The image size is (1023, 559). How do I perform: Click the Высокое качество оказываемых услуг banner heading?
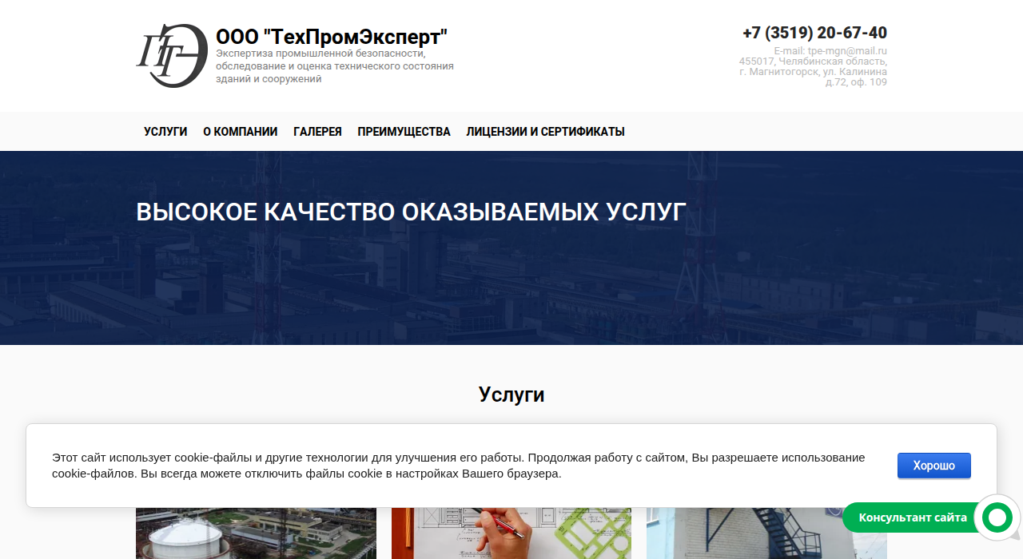click(411, 212)
